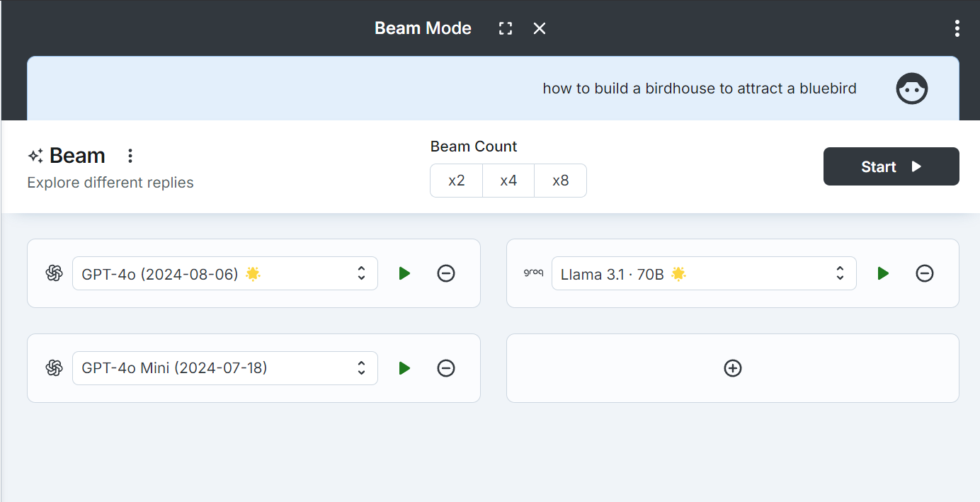
Task: Open the GPT-4o Mini (2024-07-18) model dropdown
Action: [x=225, y=368]
